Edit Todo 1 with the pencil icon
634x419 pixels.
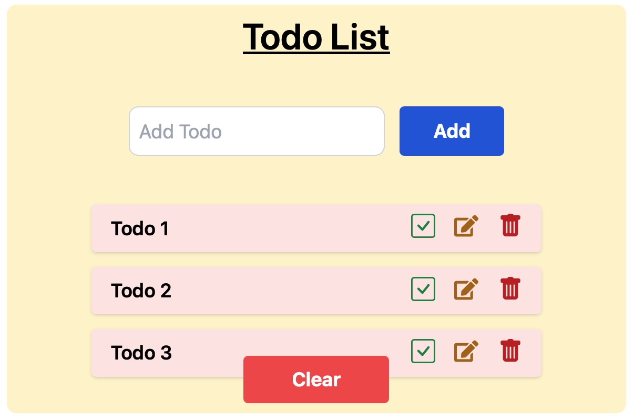[466, 226]
